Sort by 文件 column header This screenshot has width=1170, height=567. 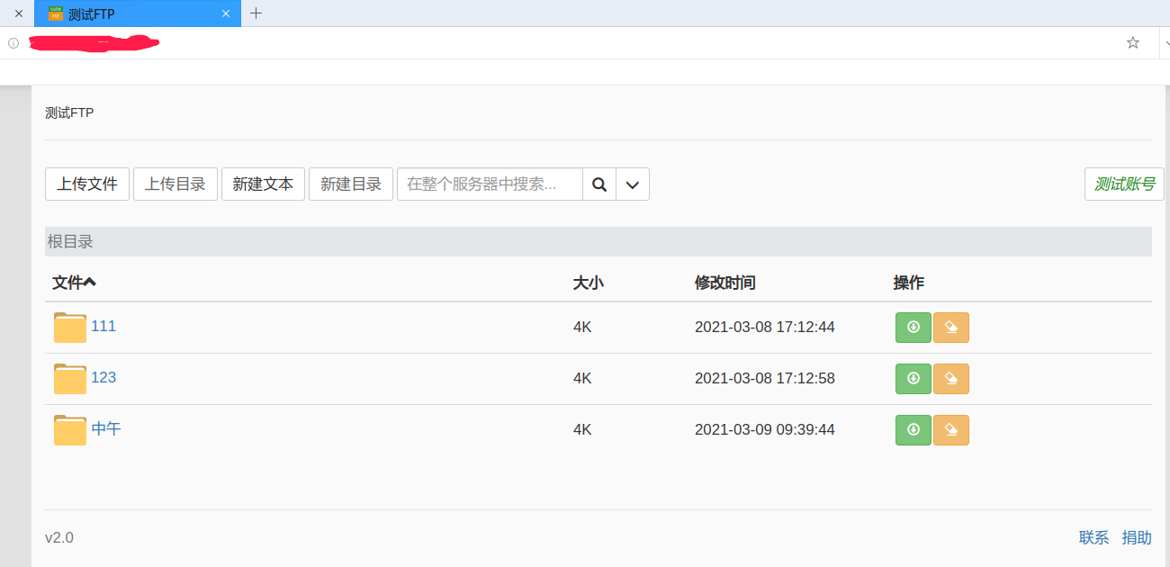[74, 283]
